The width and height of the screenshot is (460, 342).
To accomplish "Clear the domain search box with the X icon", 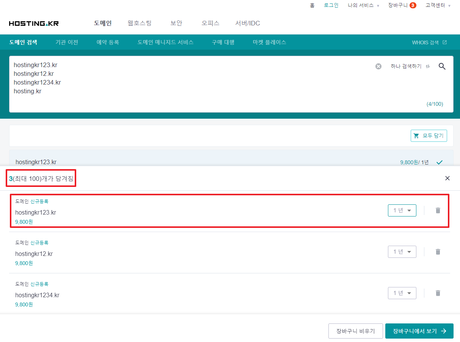I will (x=378, y=66).
